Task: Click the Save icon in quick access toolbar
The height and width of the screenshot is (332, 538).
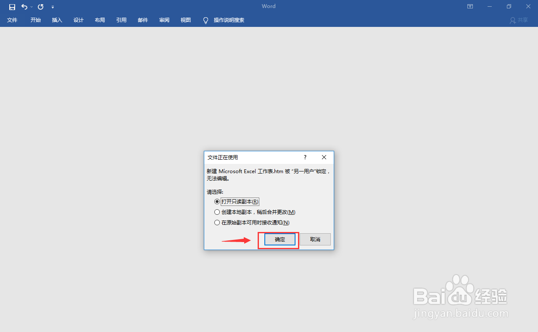Action: [x=12, y=7]
